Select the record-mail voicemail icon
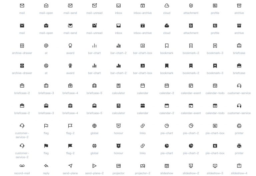This screenshot has width=256, height=176. coord(22,166)
